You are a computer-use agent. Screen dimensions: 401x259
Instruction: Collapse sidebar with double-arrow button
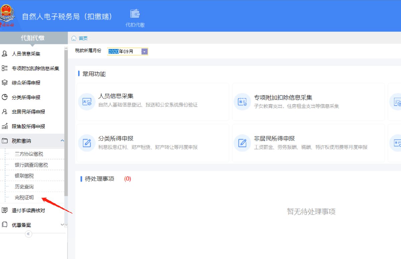click(29, 234)
